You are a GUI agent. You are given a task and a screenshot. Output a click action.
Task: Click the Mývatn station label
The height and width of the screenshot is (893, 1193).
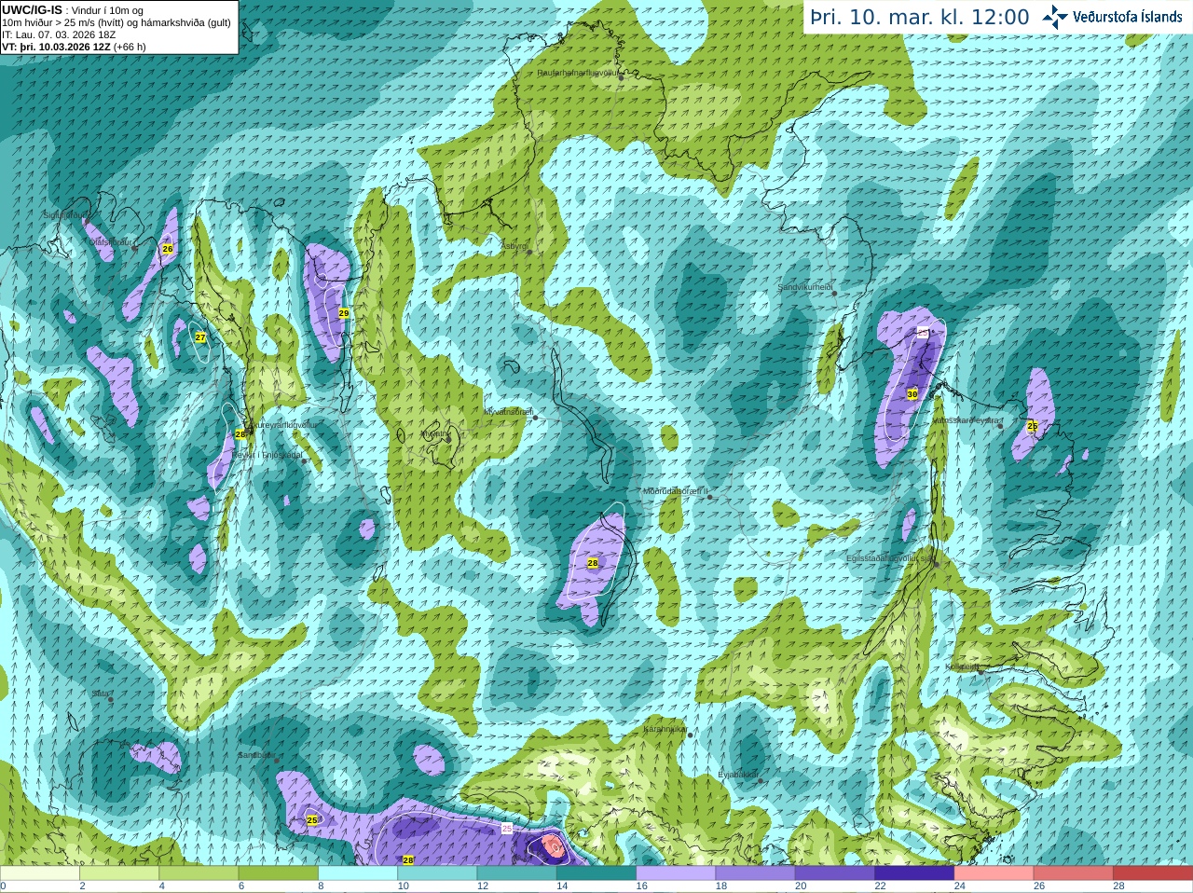point(434,433)
